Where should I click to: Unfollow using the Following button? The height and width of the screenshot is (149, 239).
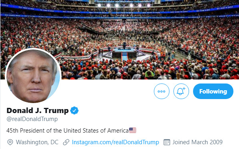(213, 91)
